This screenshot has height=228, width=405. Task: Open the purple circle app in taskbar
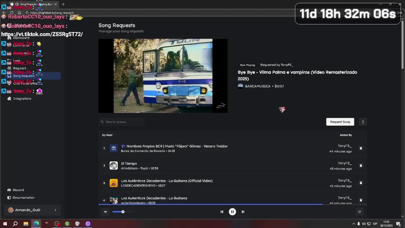[x=88, y=224]
